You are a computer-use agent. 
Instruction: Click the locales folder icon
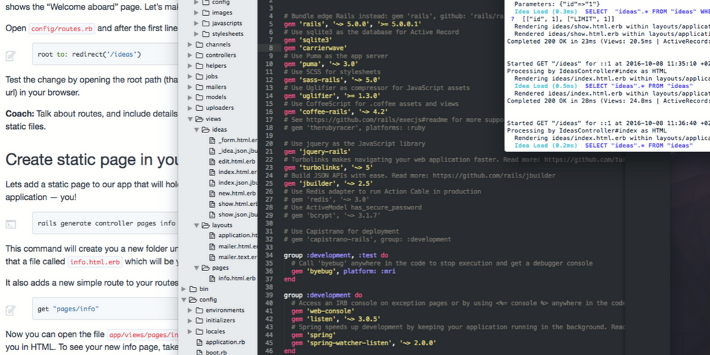199,331
